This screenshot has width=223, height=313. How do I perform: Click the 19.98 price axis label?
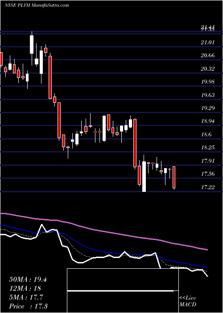208,82
